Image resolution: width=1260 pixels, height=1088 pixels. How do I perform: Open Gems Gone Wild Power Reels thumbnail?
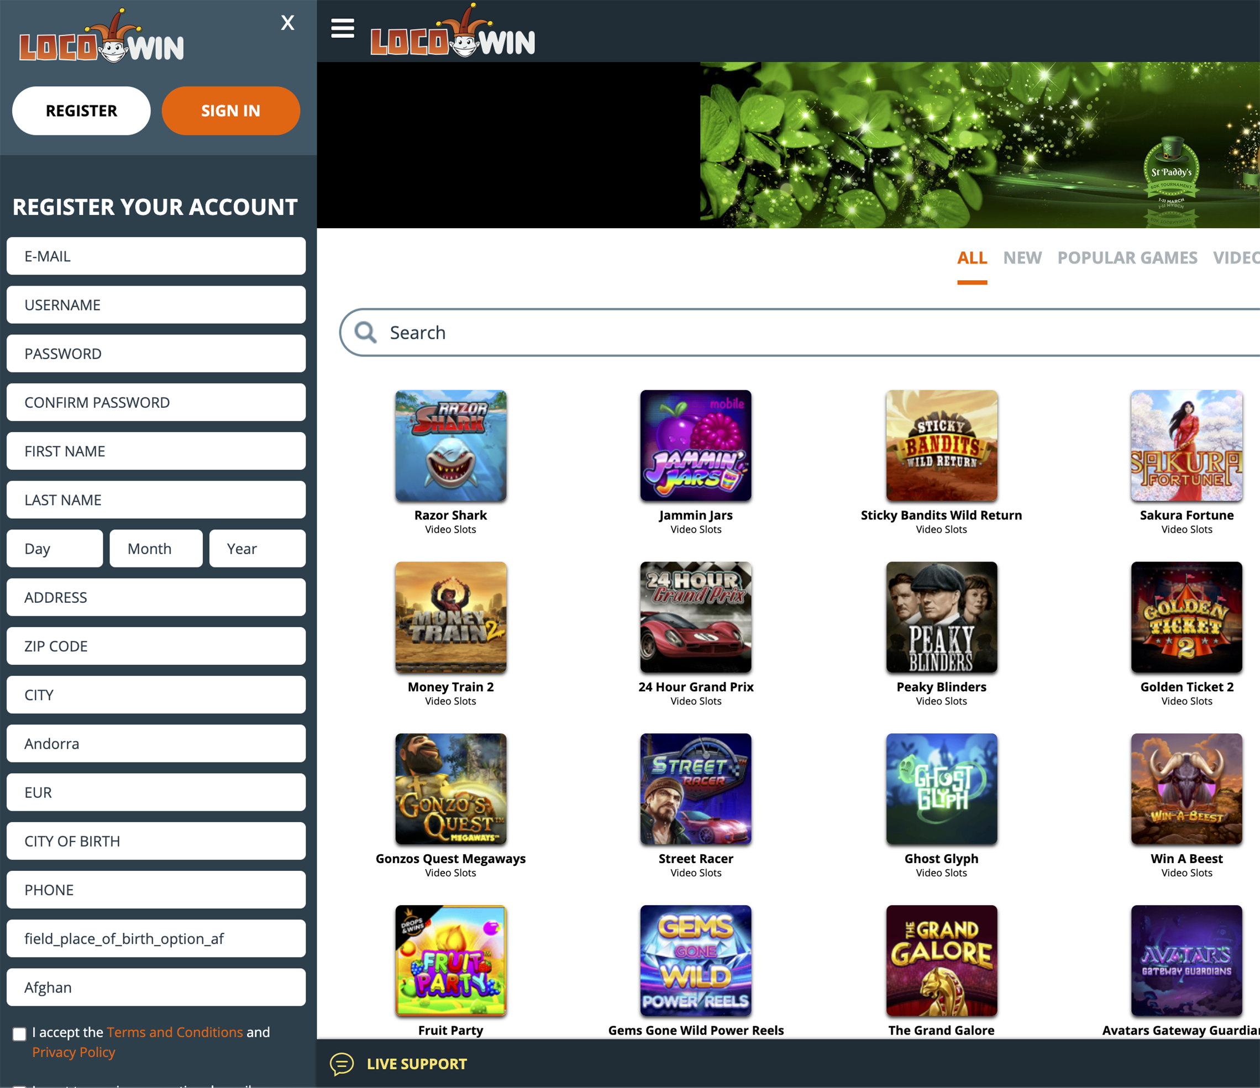pyautogui.click(x=696, y=961)
